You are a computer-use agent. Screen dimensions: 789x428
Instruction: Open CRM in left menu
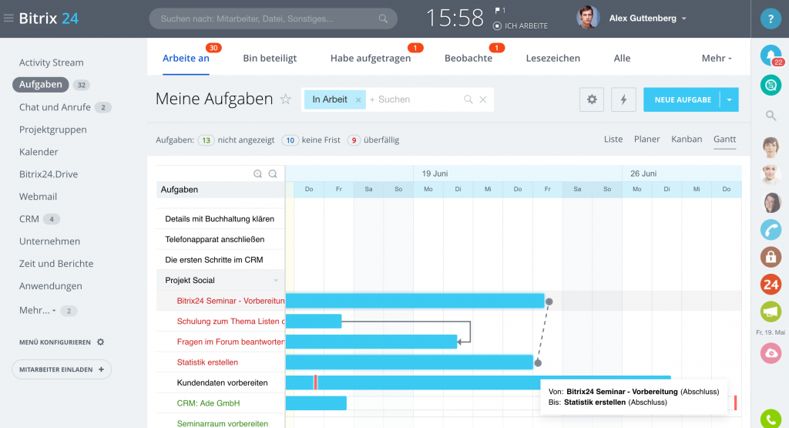(29, 219)
